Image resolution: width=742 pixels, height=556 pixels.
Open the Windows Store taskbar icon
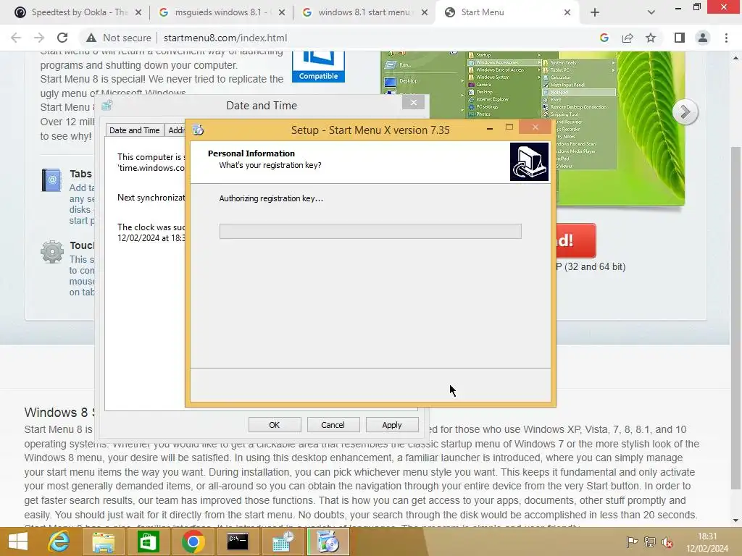coord(148,542)
